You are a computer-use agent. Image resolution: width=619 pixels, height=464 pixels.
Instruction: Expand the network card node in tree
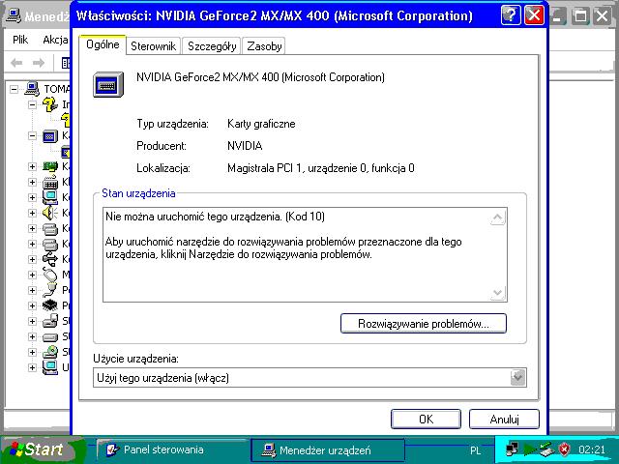32,166
